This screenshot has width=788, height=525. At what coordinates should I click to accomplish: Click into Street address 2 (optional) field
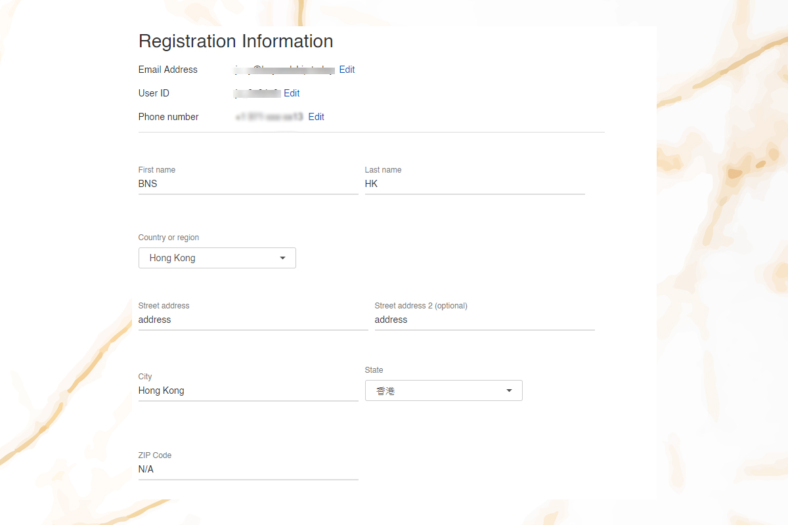(484, 320)
